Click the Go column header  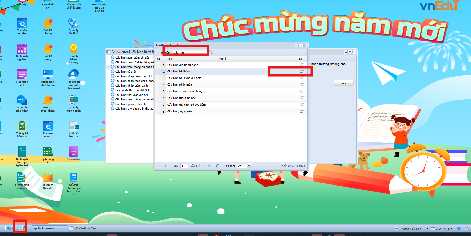pos(301,59)
